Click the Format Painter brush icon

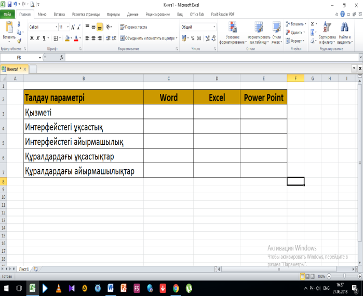pyautogui.click(x=19, y=41)
